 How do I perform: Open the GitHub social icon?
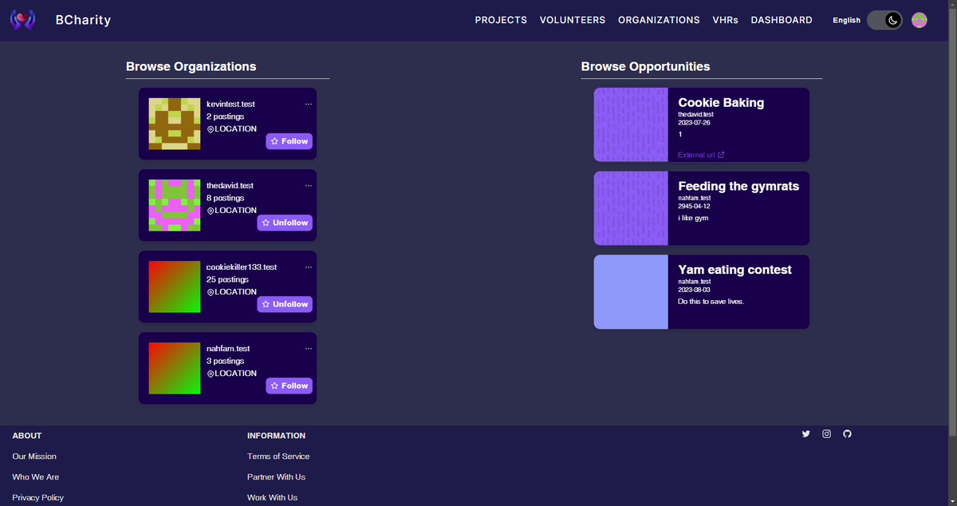tap(848, 433)
